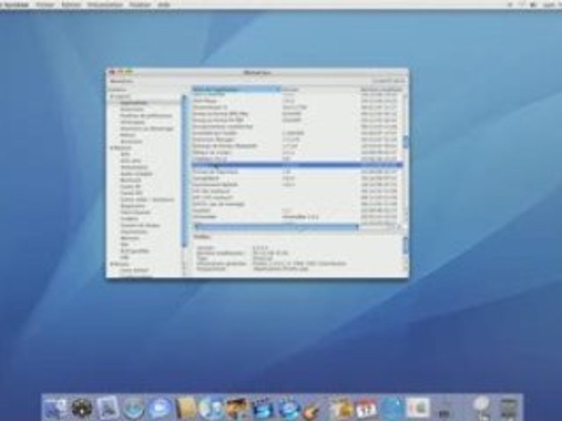Collapse the Matériel group triangle
Screen dimensions: 562x421
(x=112, y=147)
